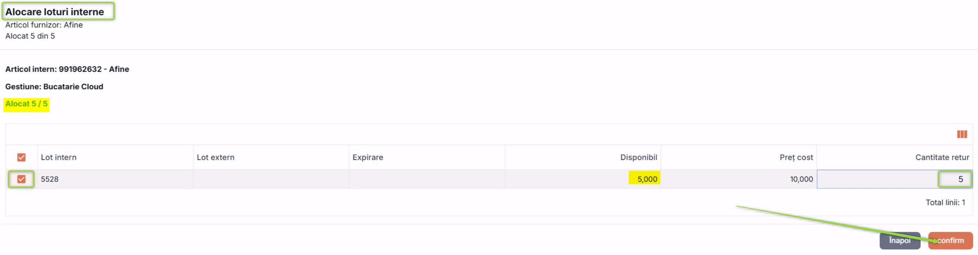Viewport: 978px width, 255px height.
Task: Select the lot intern 5528 cell
Action: point(115,179)
